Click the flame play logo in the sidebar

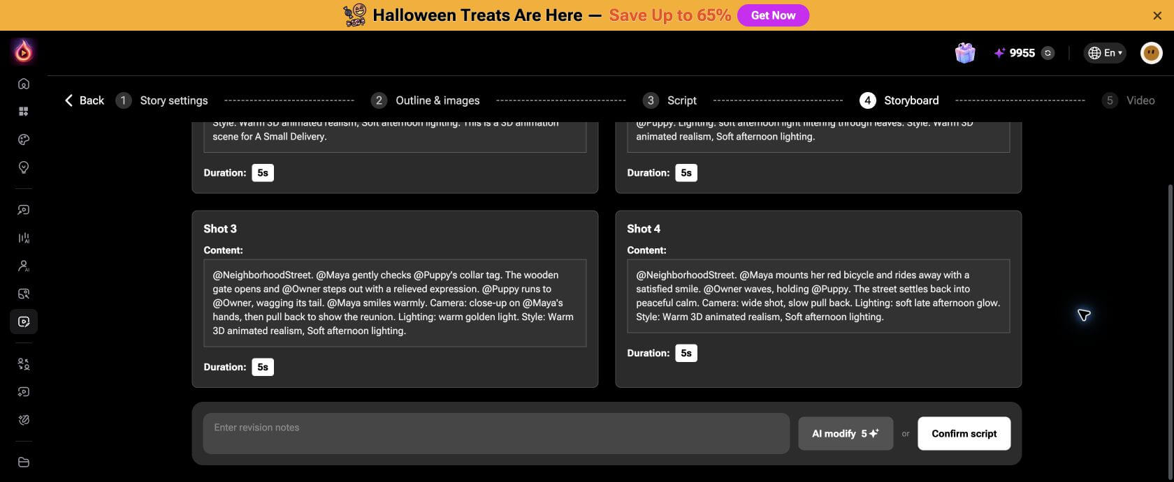24,51
